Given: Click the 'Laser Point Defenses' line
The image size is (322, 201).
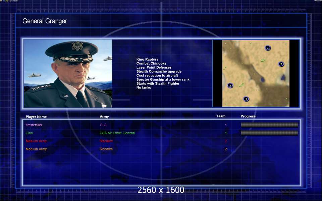Looking at the screenshot, I should [x=154, y=67].
